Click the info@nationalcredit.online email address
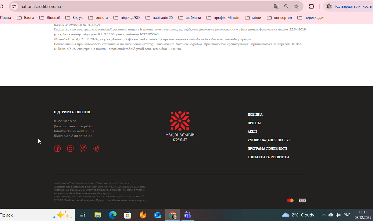This screenshot has height=221, width=373. (74, 131)
